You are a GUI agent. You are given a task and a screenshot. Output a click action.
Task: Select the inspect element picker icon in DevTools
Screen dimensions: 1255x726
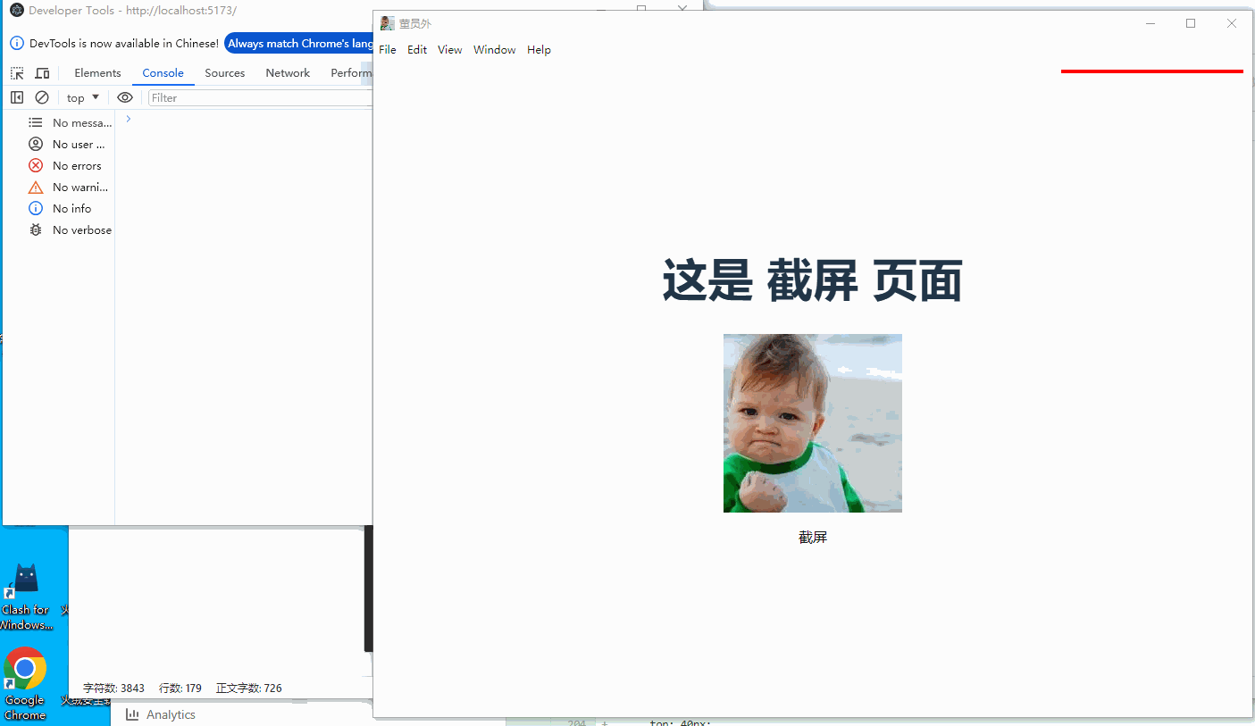click(x=17, y=73)
